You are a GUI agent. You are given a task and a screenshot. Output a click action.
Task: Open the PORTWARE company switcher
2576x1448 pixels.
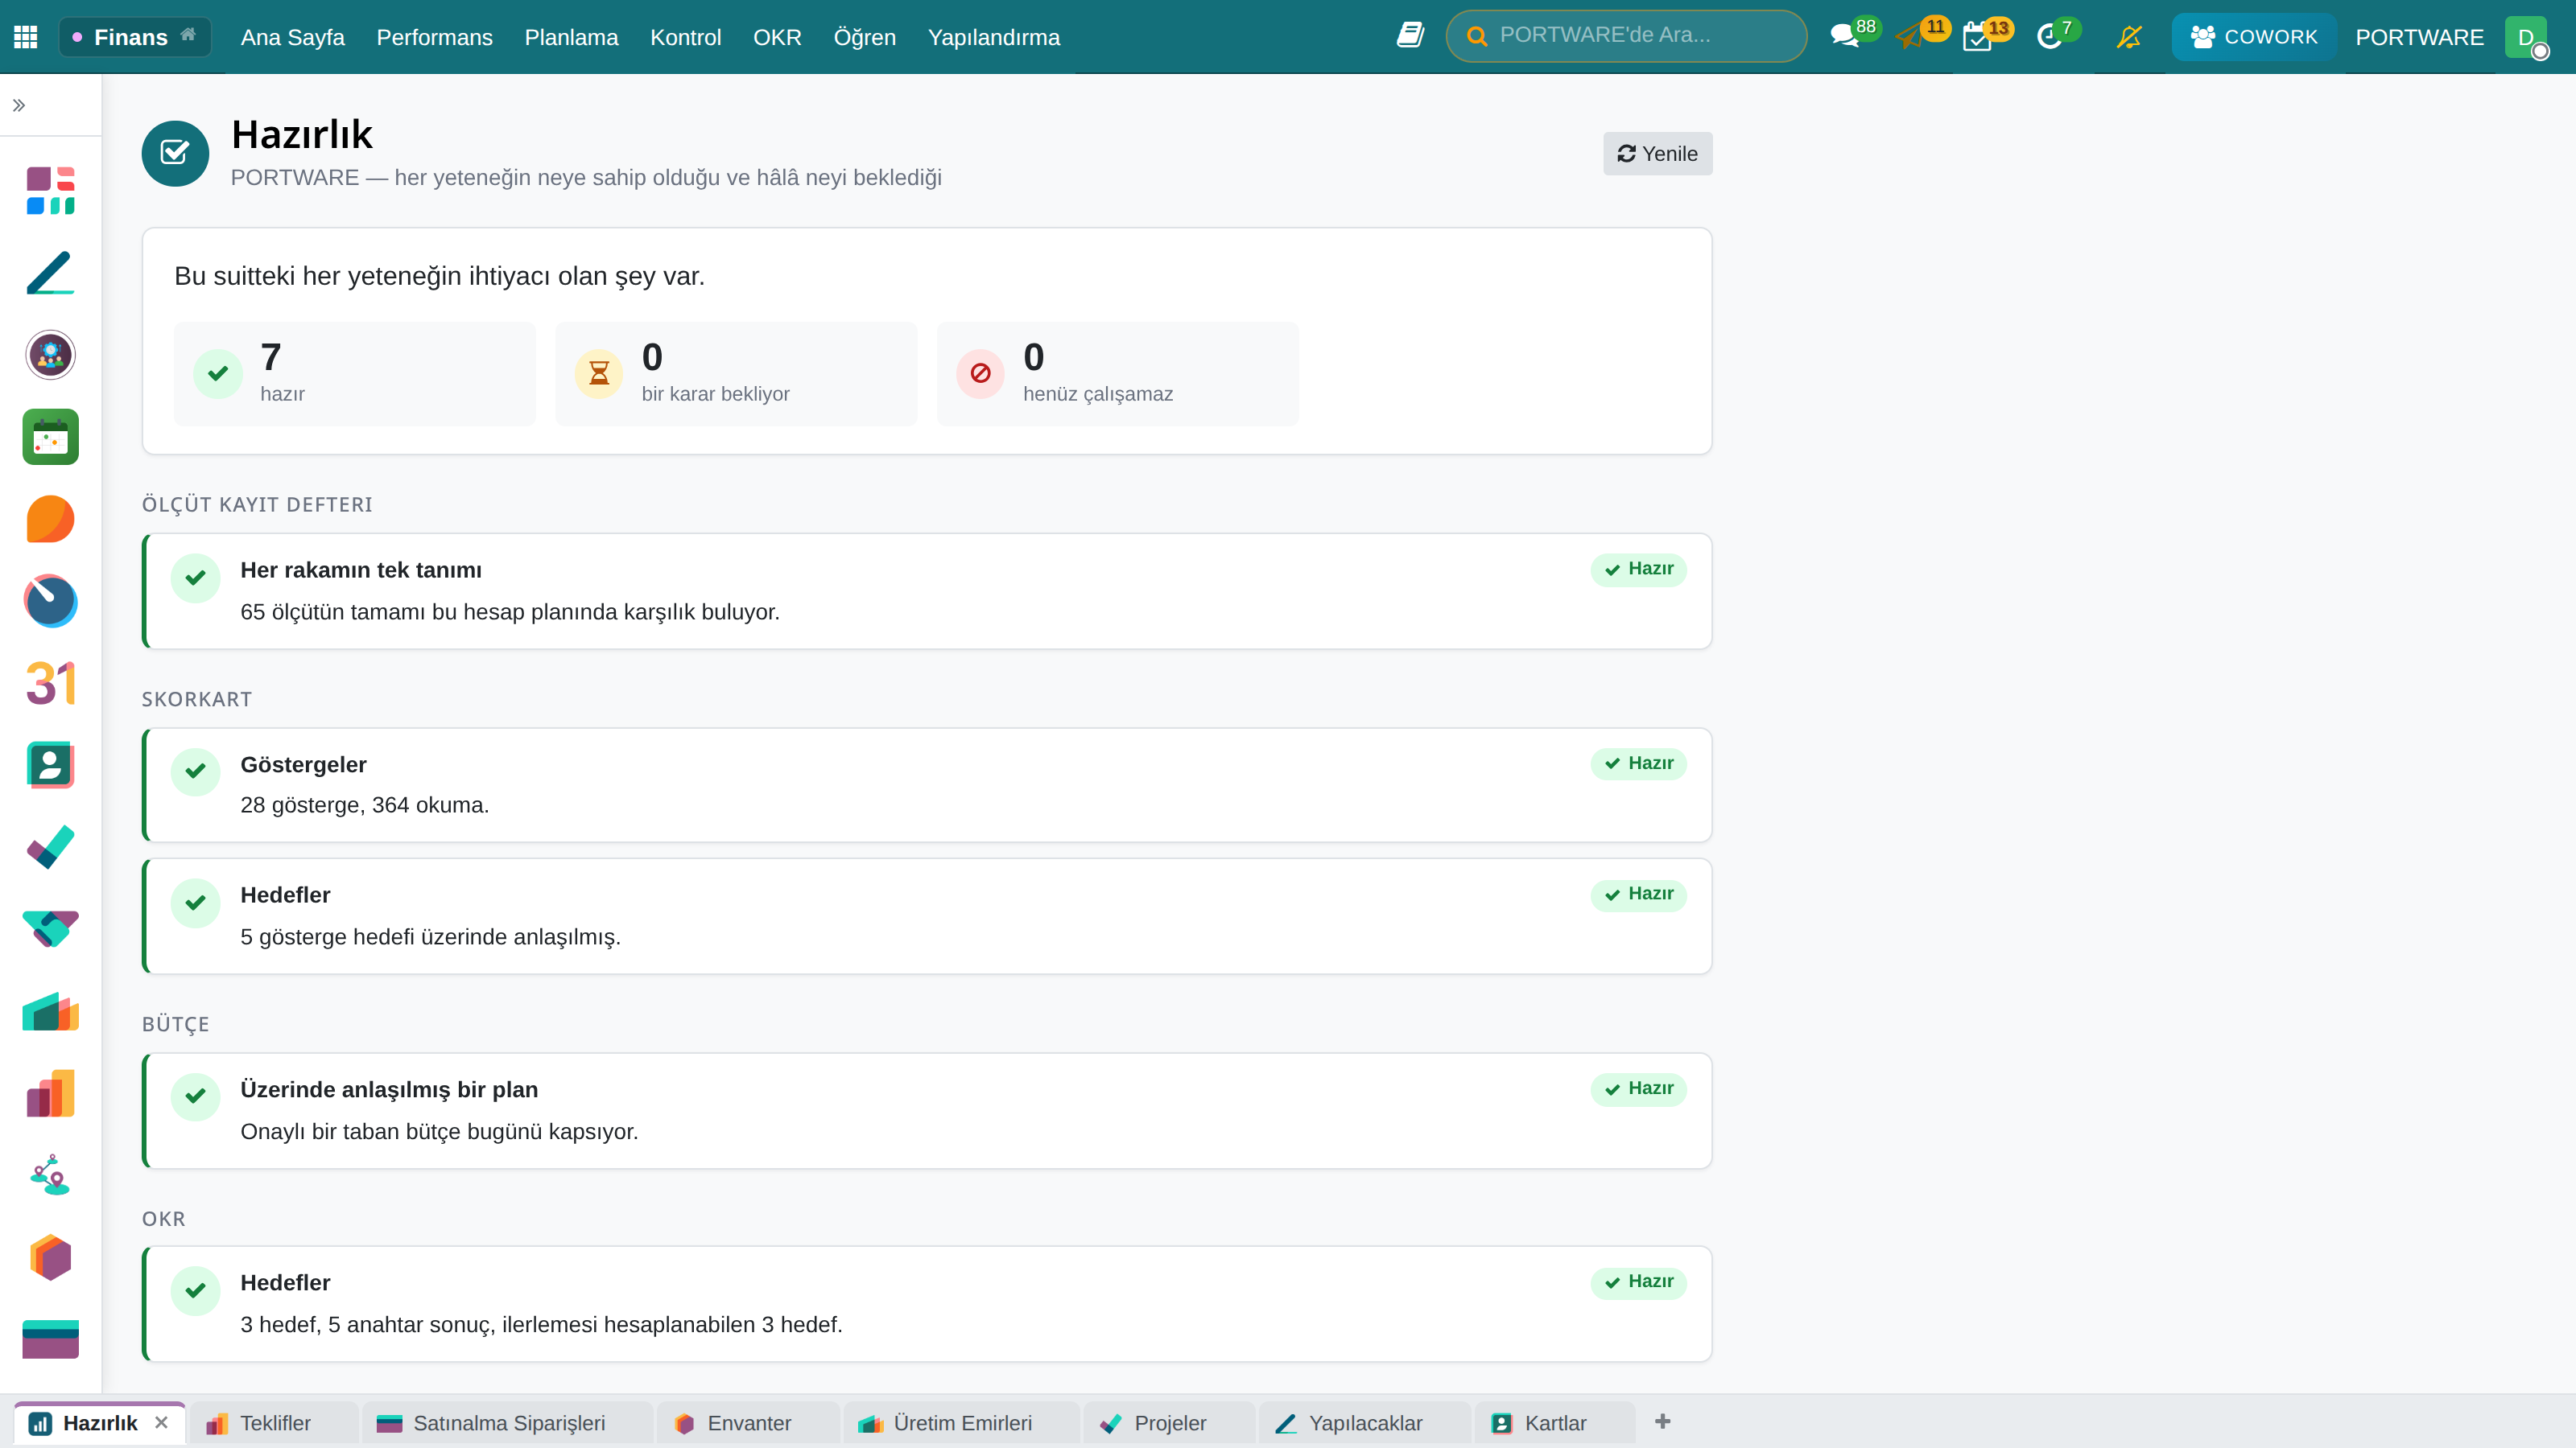[2419, 37]
